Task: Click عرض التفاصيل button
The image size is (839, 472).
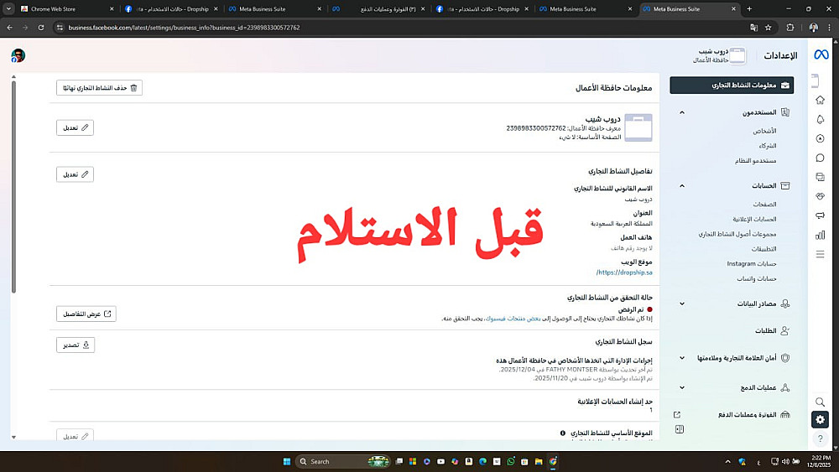Action: pos(86,314)
